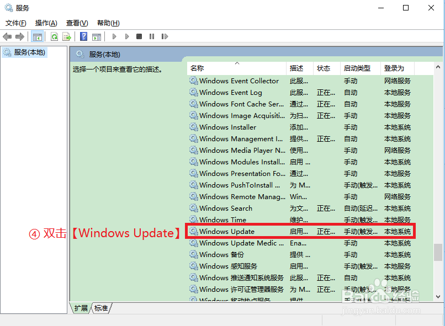The height and width of the screenshot is (326, 445).
Task: Click the Restart service icon
Action: (x=165, y=36)
